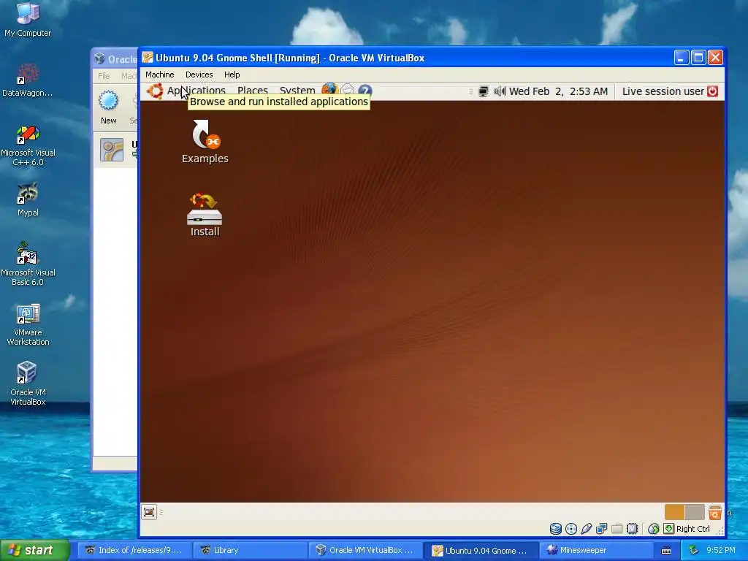Viewport: 748px width, 561px height.
Task: Click the Show Desktop button in the bottom panel
Action: [149, 512]
